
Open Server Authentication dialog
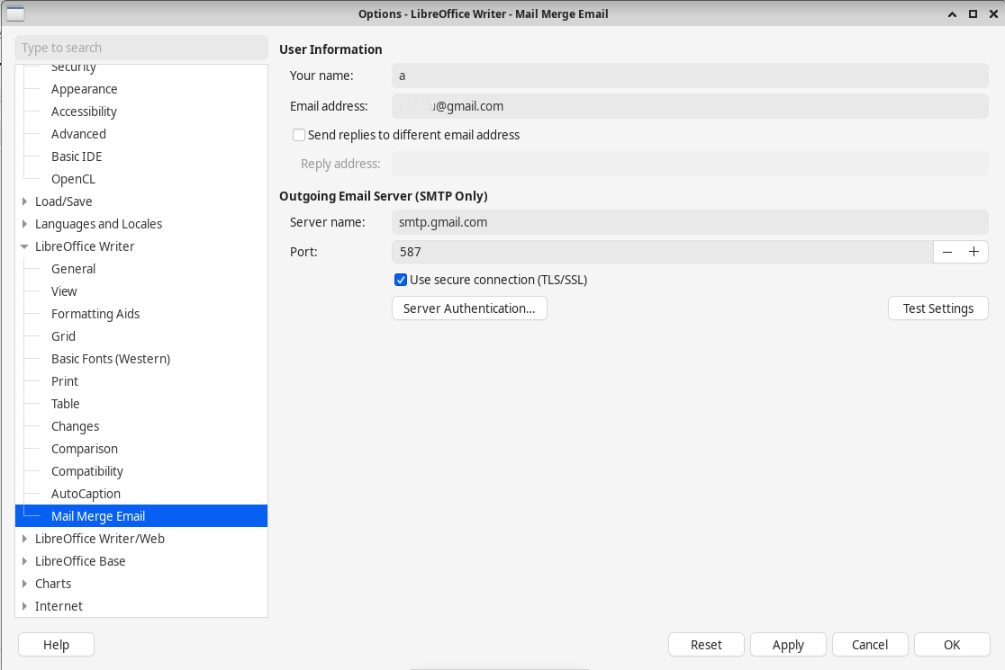point(469,308)
